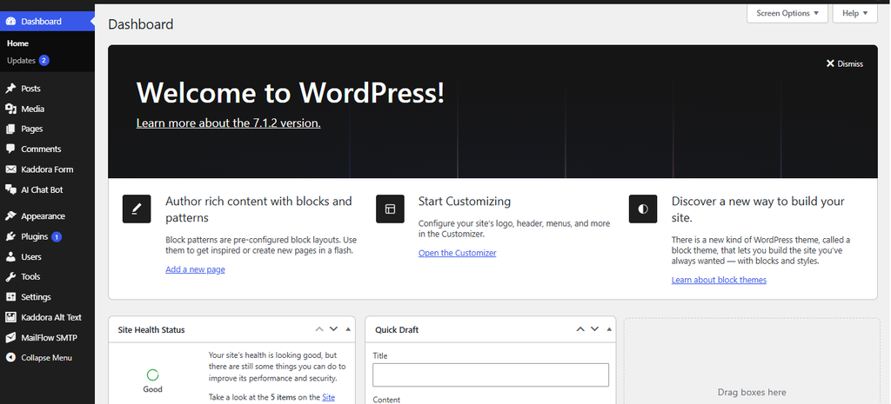Follow the Learn about block themes link
891x404 pixels.
(719, 280)
